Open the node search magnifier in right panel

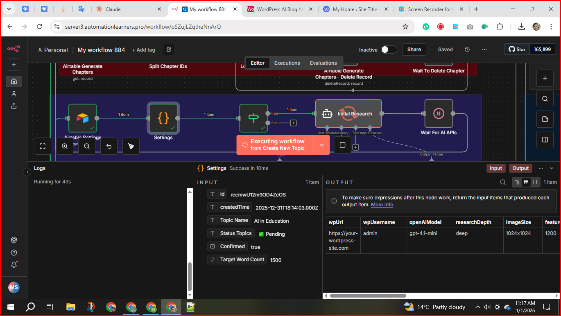pos(545,99)
